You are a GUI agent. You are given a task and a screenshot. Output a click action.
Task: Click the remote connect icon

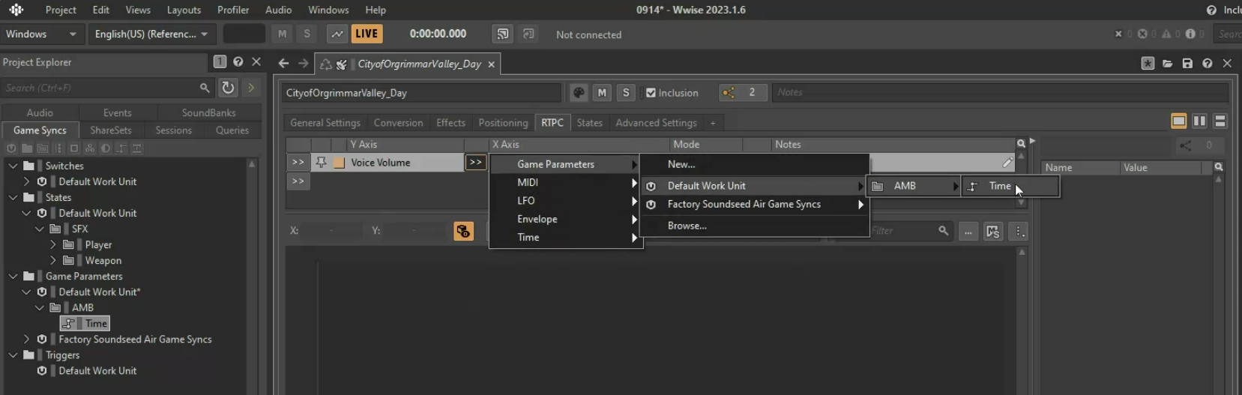[502, 34]
